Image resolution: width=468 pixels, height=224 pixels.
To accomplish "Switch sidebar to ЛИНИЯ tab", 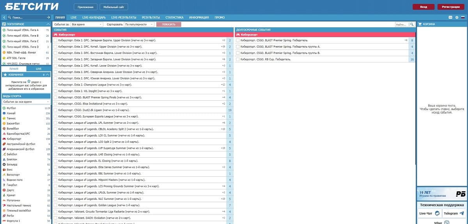I will (x=14, y=69).
